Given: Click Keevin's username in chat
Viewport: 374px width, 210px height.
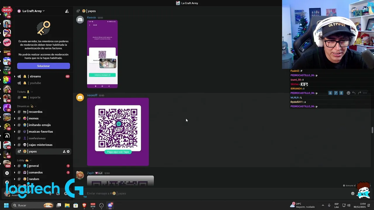Looking at the screenshot, I should pos(91,17).
